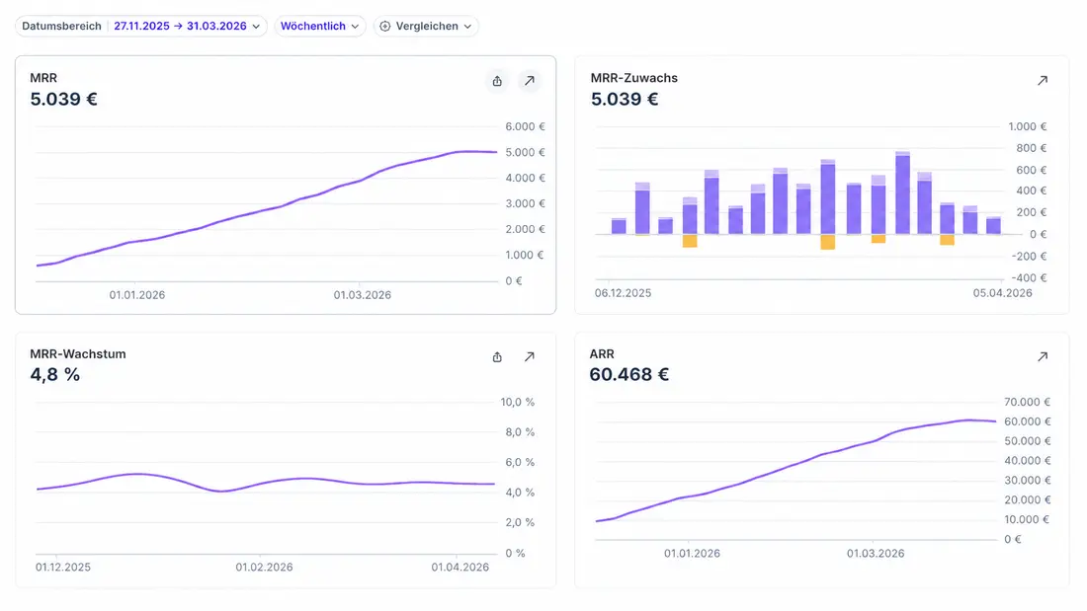
Task: Click the ARR card title
Action: pos(602,354)
